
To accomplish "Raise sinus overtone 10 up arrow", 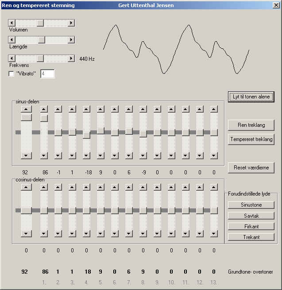I will click(171, 109).
